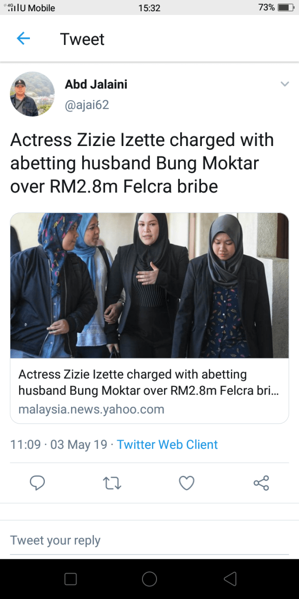Open Abd Jalaini's profile picture
This screenshot has width=299, height=599.
(32, 94)
